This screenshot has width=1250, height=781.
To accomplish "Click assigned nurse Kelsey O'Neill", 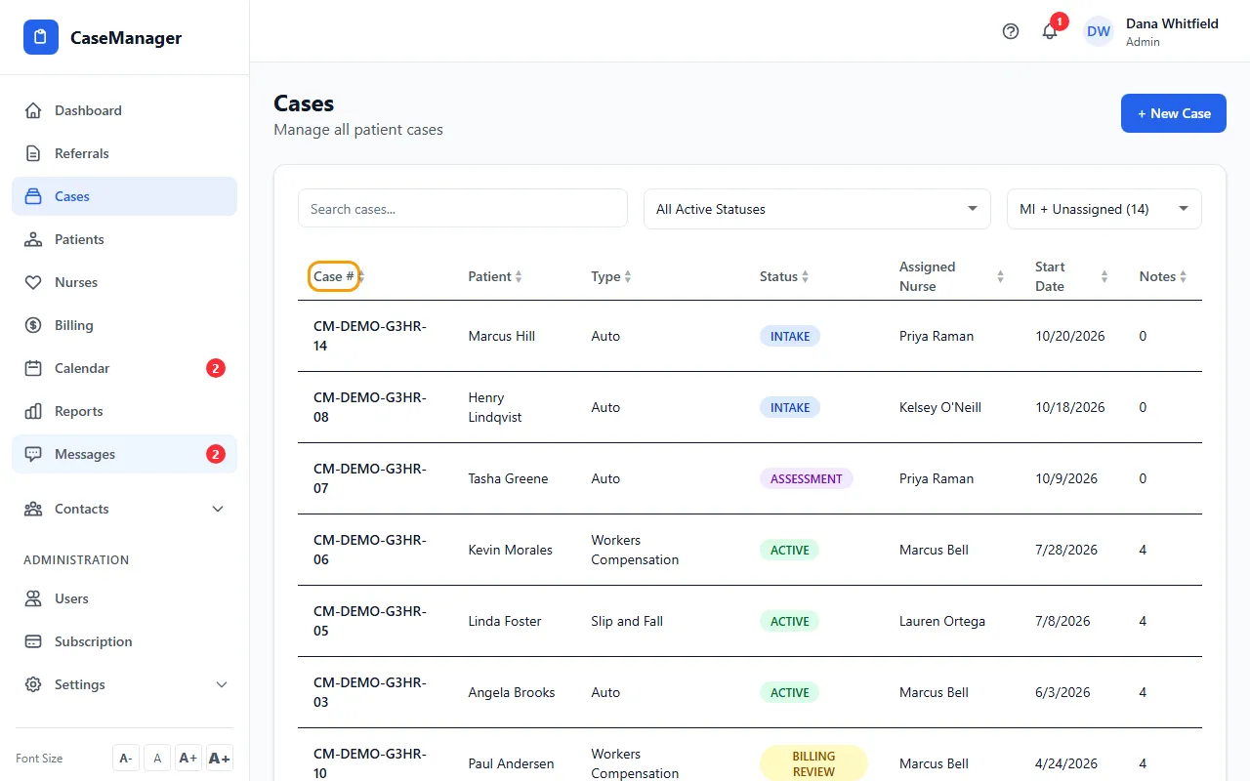I will point(940,407).
